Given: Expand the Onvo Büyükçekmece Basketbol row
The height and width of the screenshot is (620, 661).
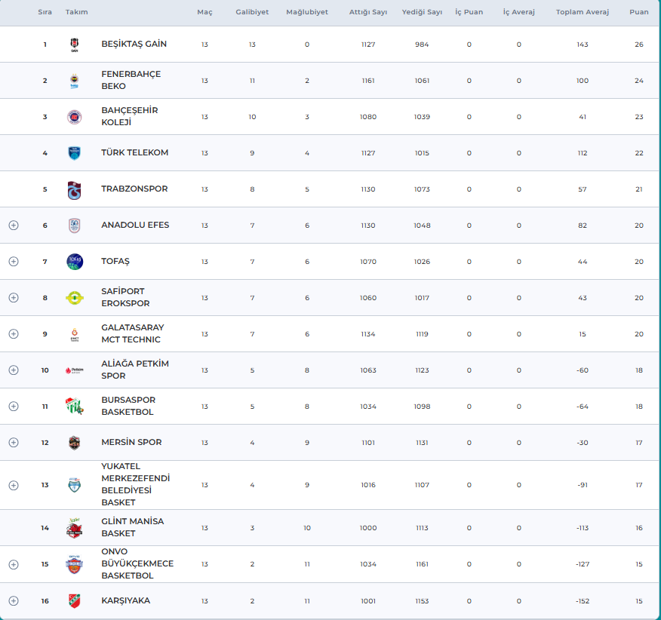Looking at the screenshot, I should [14, 564].
